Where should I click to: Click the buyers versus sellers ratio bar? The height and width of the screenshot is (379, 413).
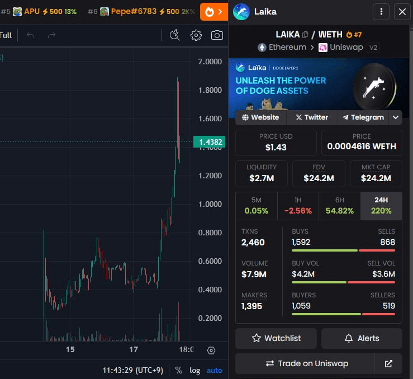coord(343,314)
